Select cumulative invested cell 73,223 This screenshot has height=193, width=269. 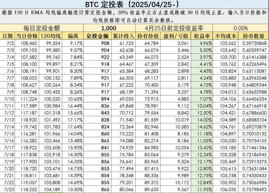click(x=123, y=134)
